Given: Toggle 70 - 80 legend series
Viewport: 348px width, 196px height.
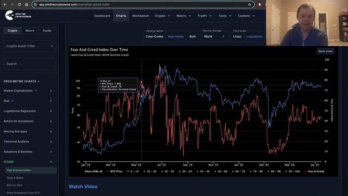Looking at the screenshot, I should coord(257,171).
